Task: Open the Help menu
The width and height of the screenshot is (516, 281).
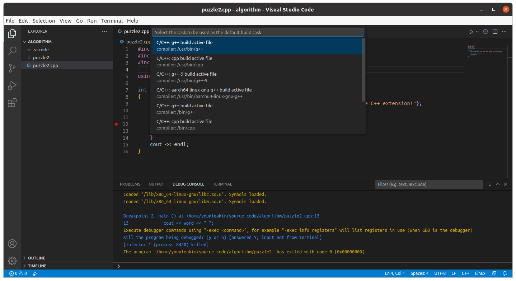Action: (x=132, y=21)
